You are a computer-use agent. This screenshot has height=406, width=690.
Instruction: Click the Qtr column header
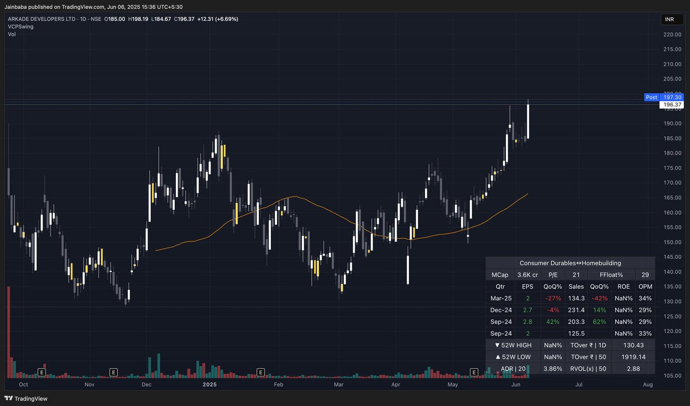pos(500,286)
